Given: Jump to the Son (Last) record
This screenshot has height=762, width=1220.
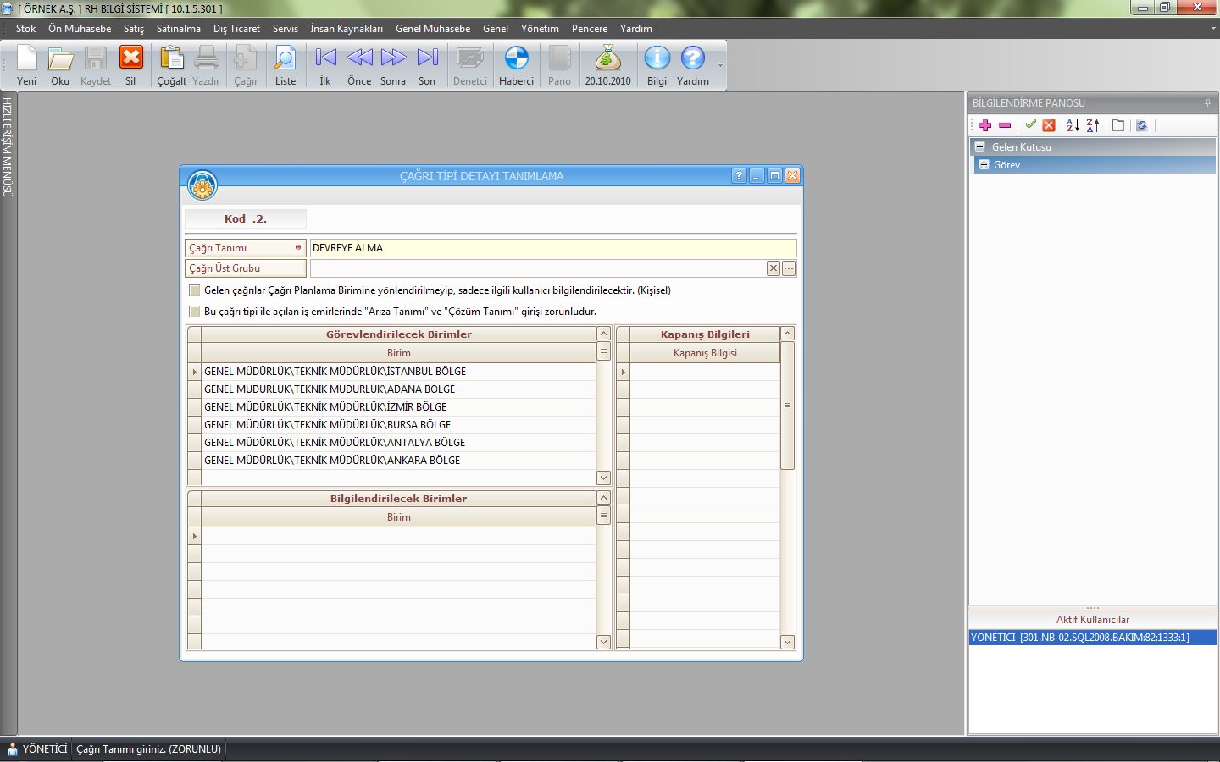Looking at the screenshot, I should [427, 65].
